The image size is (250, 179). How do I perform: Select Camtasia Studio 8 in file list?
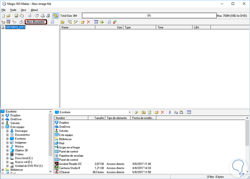[x=70, y=168]
